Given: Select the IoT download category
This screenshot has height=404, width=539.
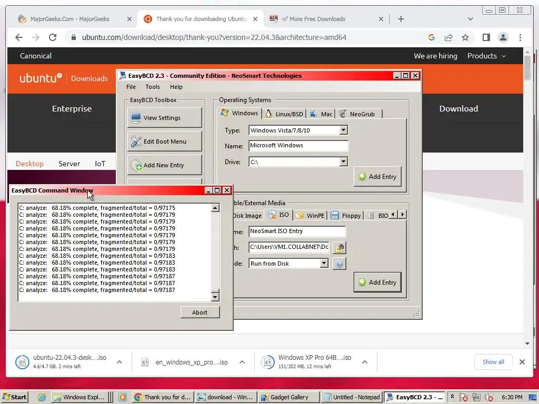Looking at the screenshot, I should [x=100, y=164].
